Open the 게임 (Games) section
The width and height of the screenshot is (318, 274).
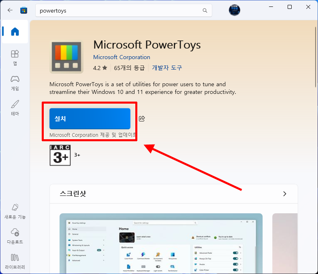15,83
